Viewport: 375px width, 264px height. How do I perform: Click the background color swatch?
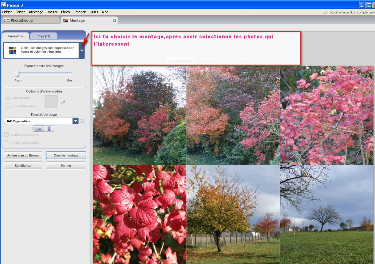pos(52,102)
